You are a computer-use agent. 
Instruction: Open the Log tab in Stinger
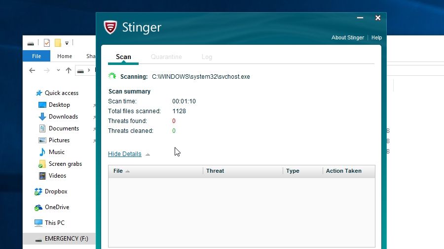pos(207,57)
